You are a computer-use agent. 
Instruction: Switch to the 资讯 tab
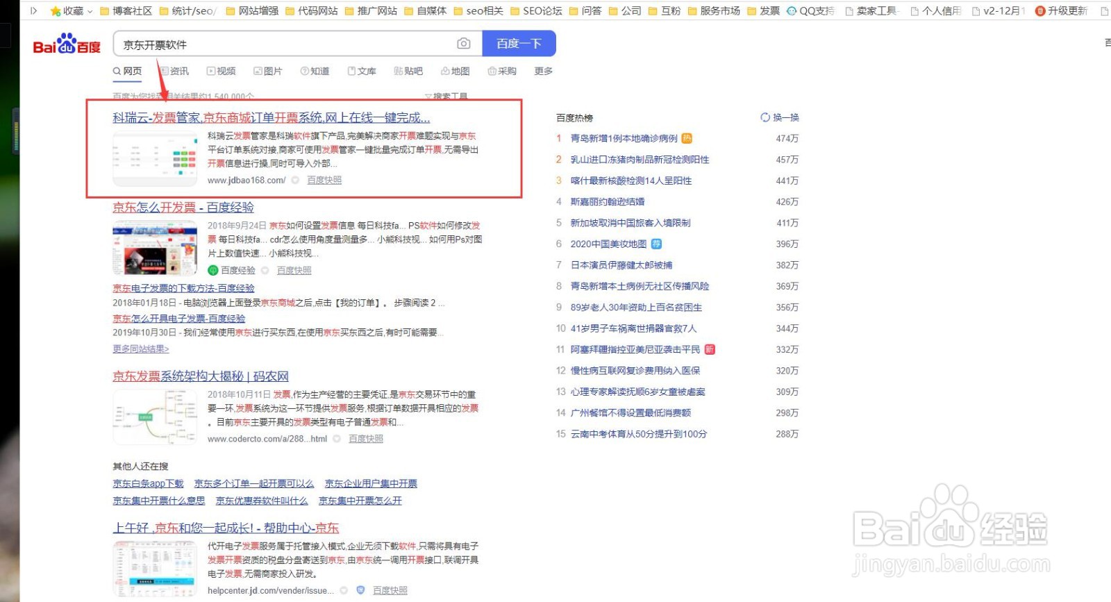[x=174, y=71]
